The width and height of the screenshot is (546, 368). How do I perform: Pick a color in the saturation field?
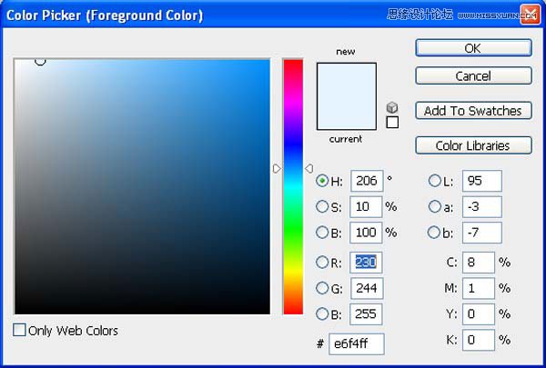(142, 186)
